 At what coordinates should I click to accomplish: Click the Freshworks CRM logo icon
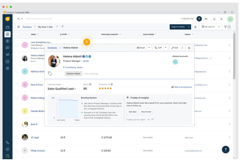click(7, 19)
